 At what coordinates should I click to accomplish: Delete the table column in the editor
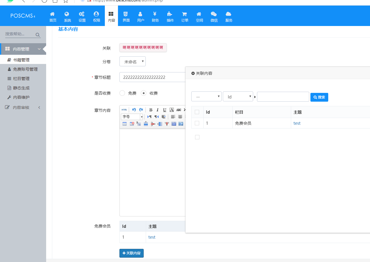tap(167, 124)
